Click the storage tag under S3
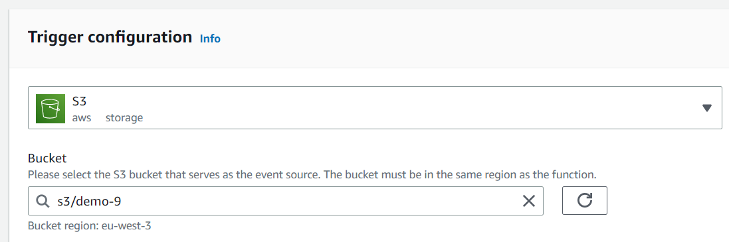 click(x=124, y=118)
